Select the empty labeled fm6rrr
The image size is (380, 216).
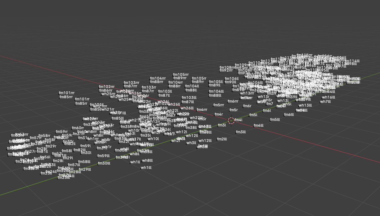[x=233, y=101]
